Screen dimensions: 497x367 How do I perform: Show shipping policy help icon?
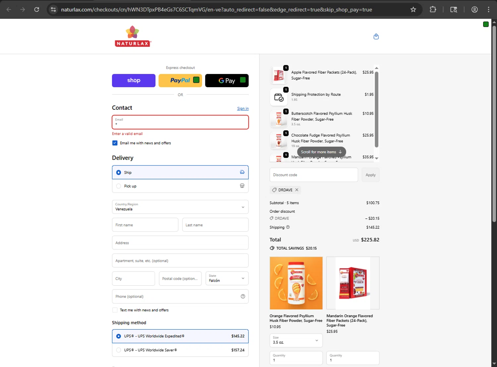click(288, 227)
